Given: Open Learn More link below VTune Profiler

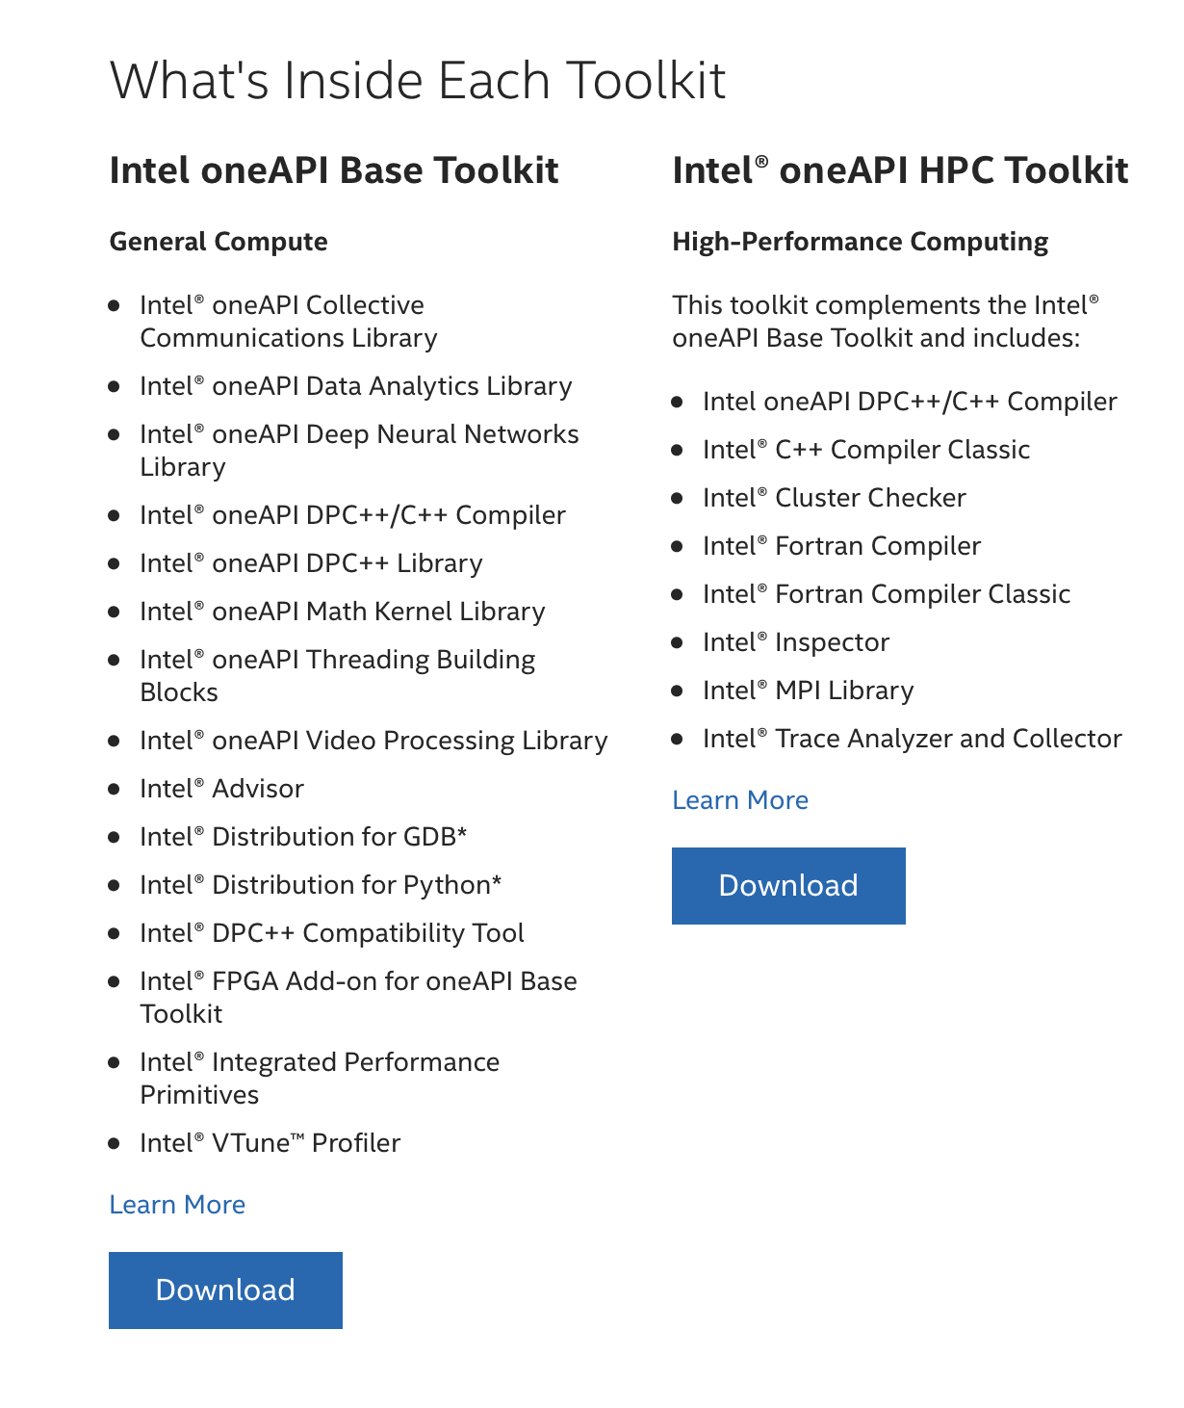Looking at the screenshot, I should (x=177, y=1204).
